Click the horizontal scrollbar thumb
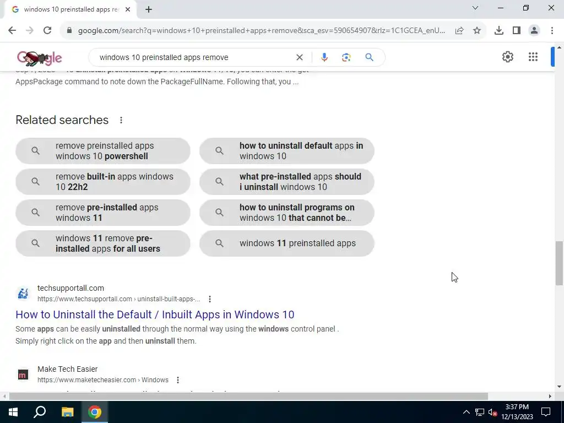 (x=248, y=397)
